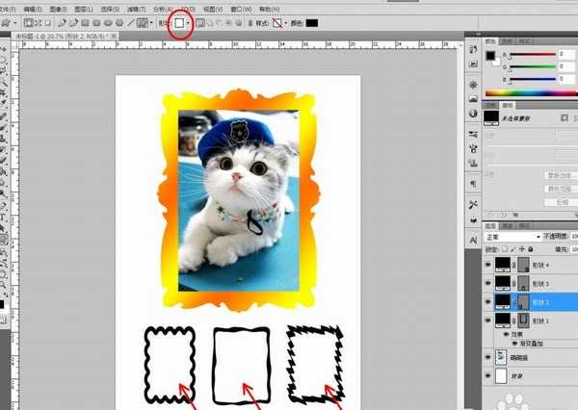Select the Rectangle shape tool icon
Viewport: 578px width, 410px height.
(x=85, y=21)
